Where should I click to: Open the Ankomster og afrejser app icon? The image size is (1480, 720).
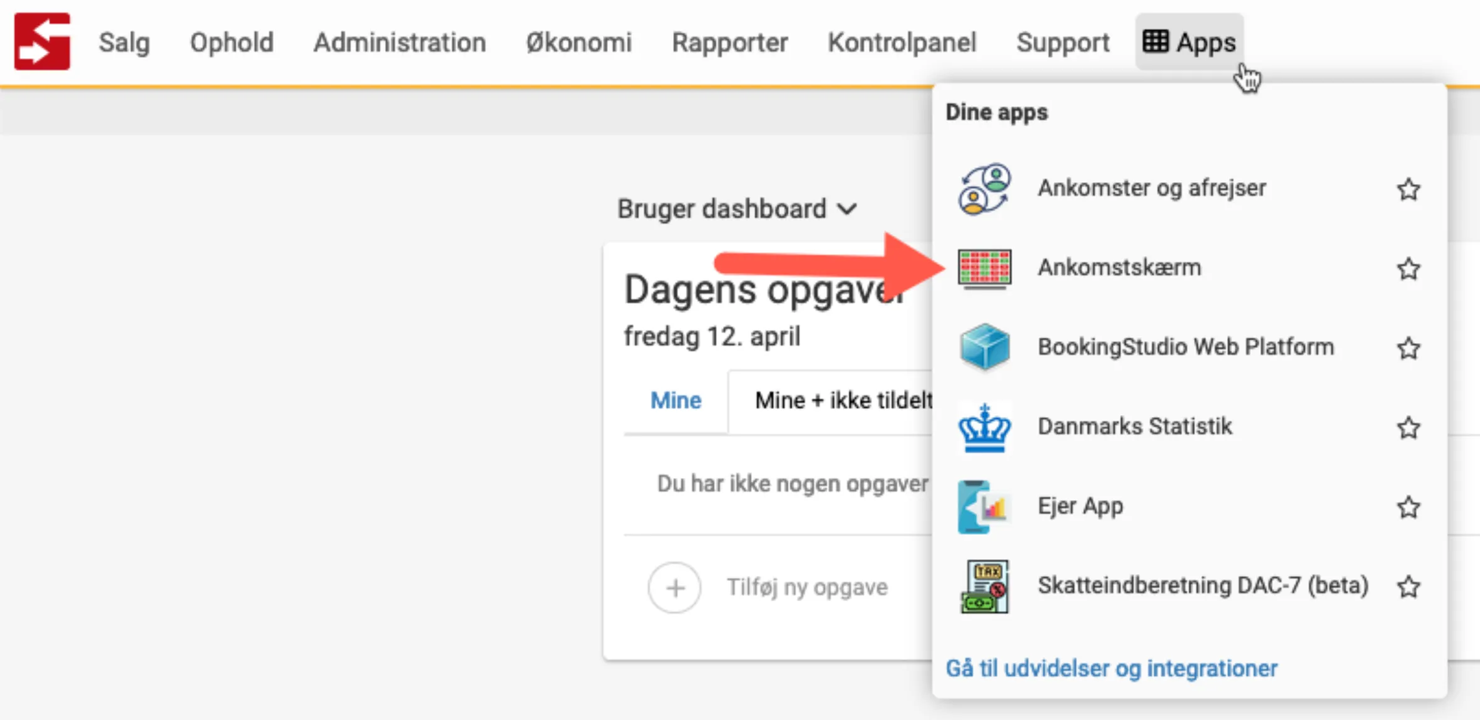985,188
